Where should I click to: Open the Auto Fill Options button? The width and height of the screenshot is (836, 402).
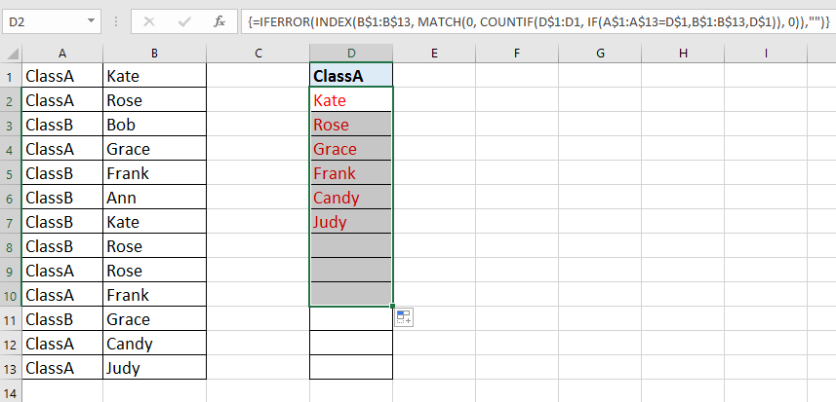pyautogui.click(x=405, y=315)
